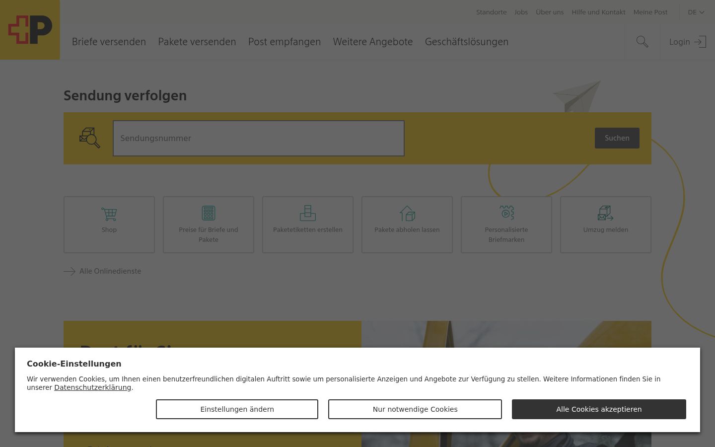The image size is (715, 447).
Task: Choose Nur notwendige Cookies
Action: [x=415, y=409]
